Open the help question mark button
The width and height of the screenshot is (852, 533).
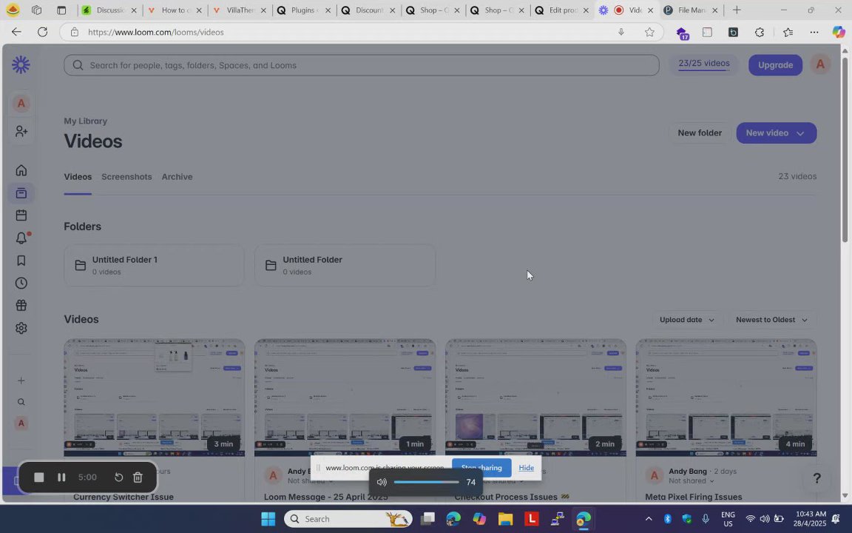816,478
